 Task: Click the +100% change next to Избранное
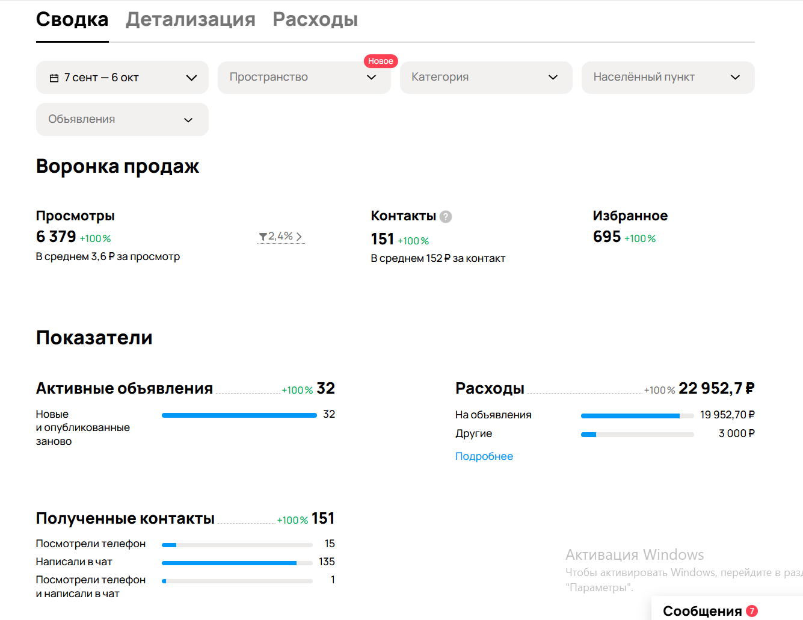tap(640, 239)
